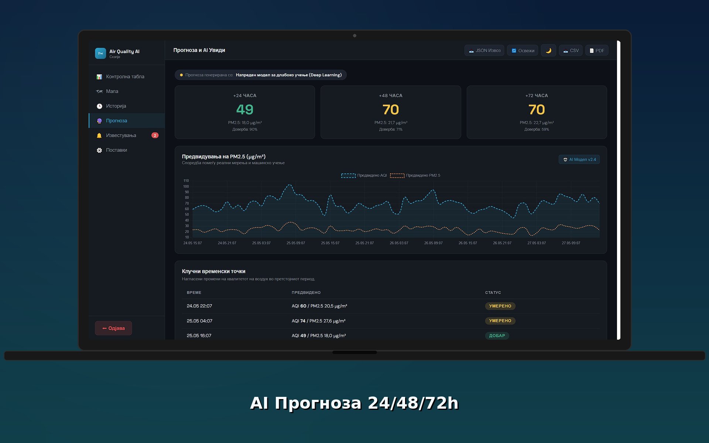Click the Мапа world map icon
709x443 pixels.
click(x=99, y=92)
